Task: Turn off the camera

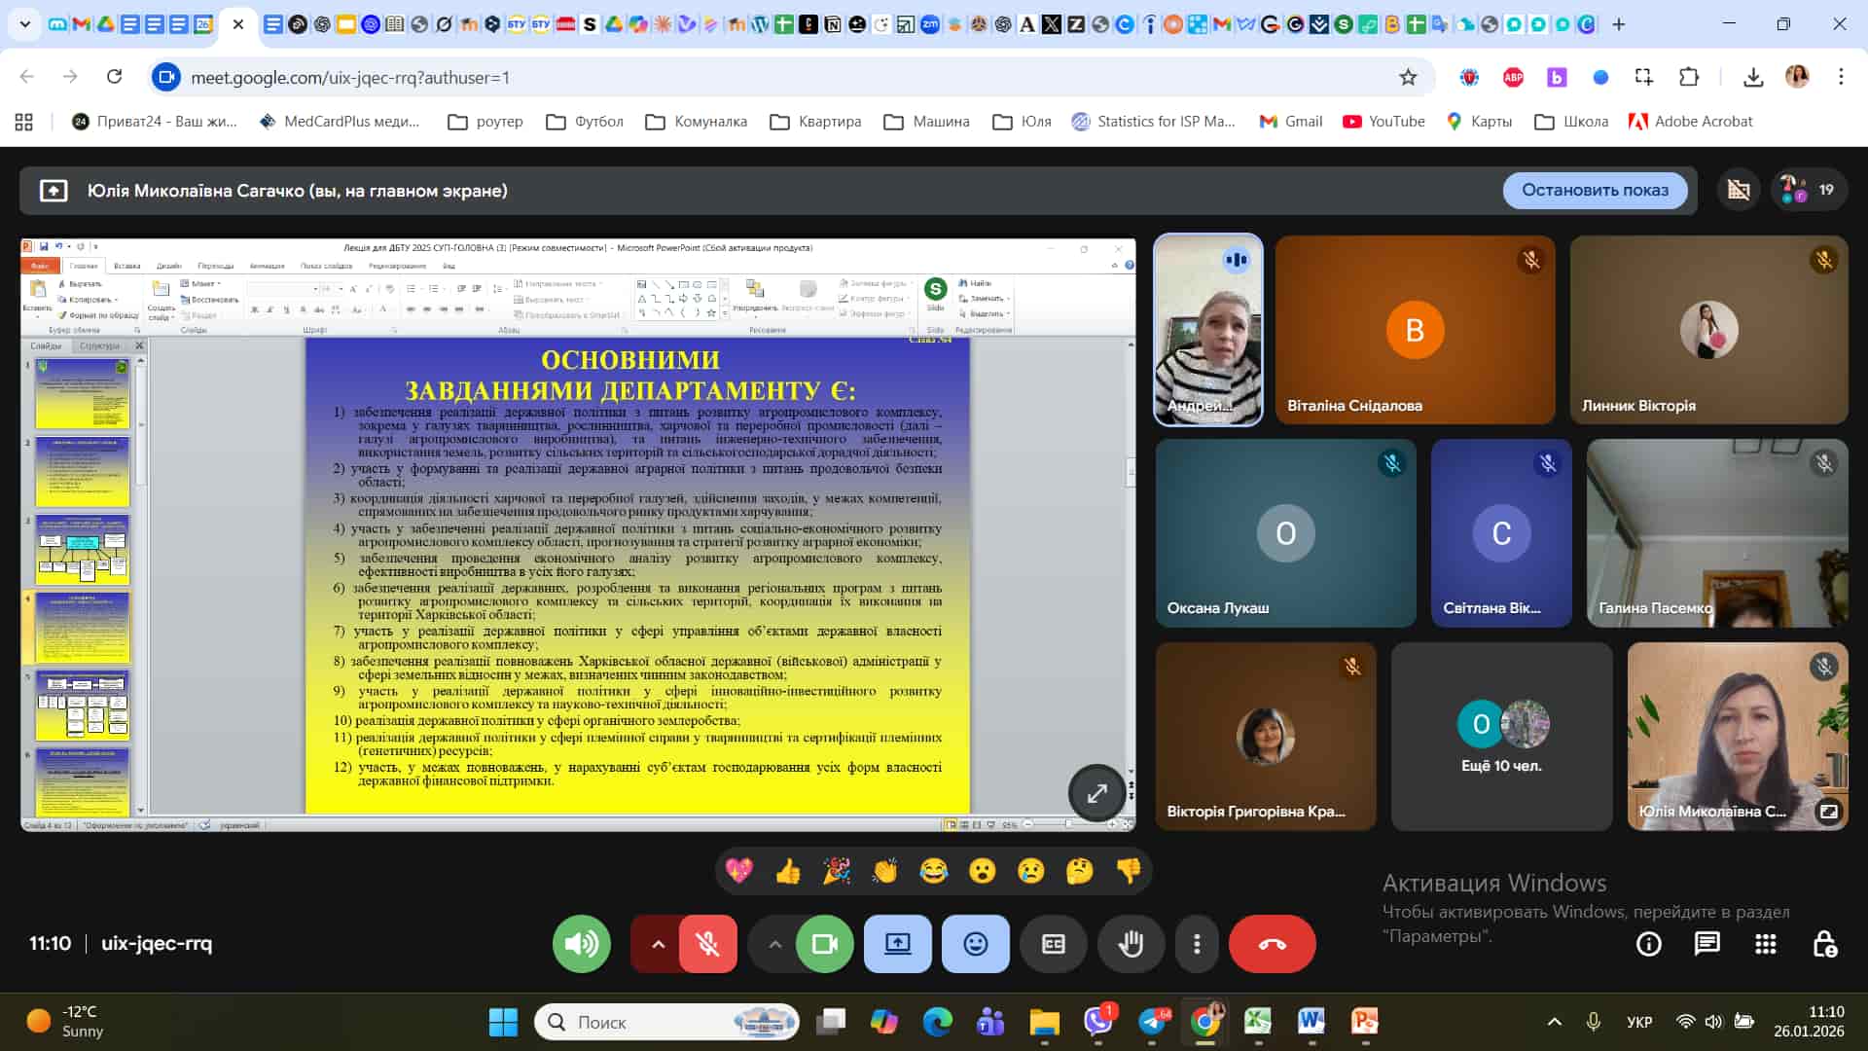Action: pos(824,944)
